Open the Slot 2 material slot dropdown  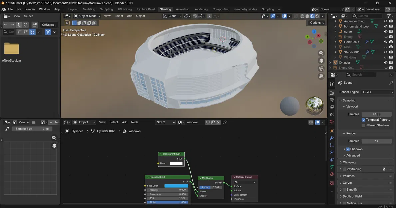(165, 122)
